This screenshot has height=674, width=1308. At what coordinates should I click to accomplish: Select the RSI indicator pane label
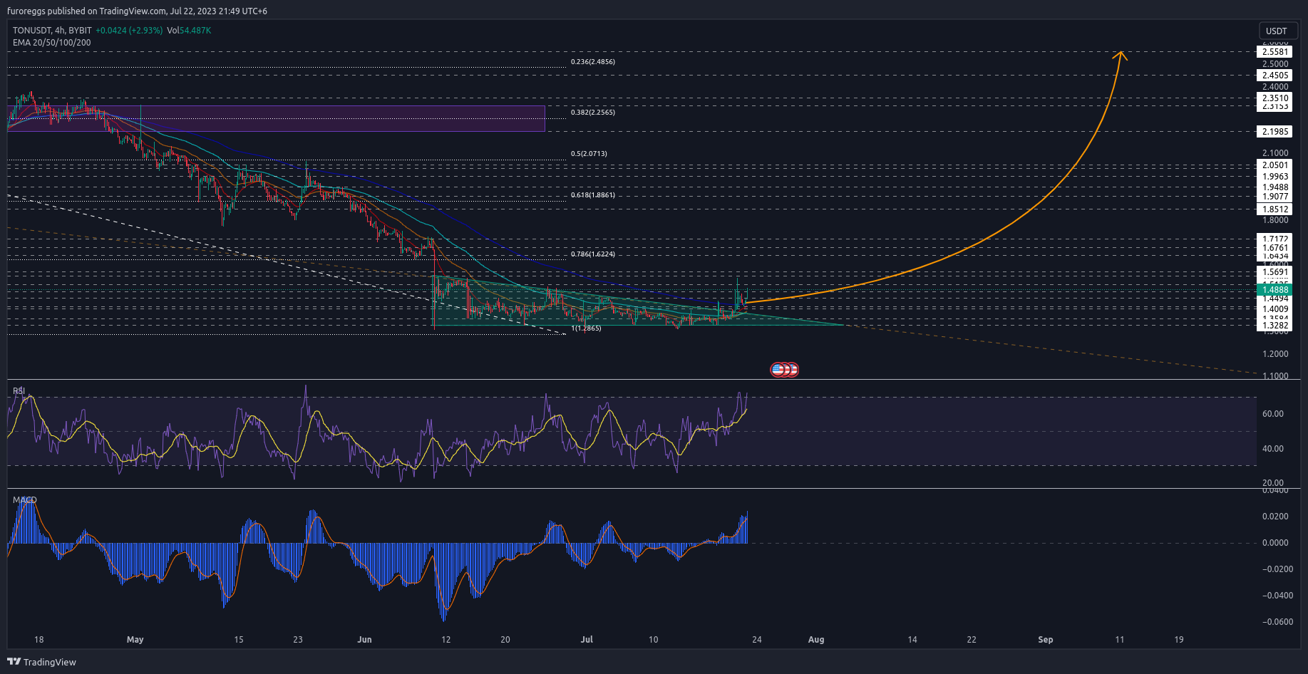click(19, 391)
